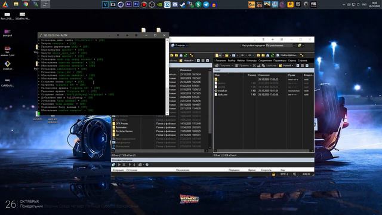
Task: Click the Свойства properties button
Action: [269, 66]
